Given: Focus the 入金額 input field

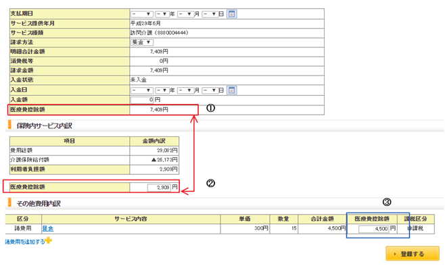Looking at the screenshot, I should [x=142, y=100].
